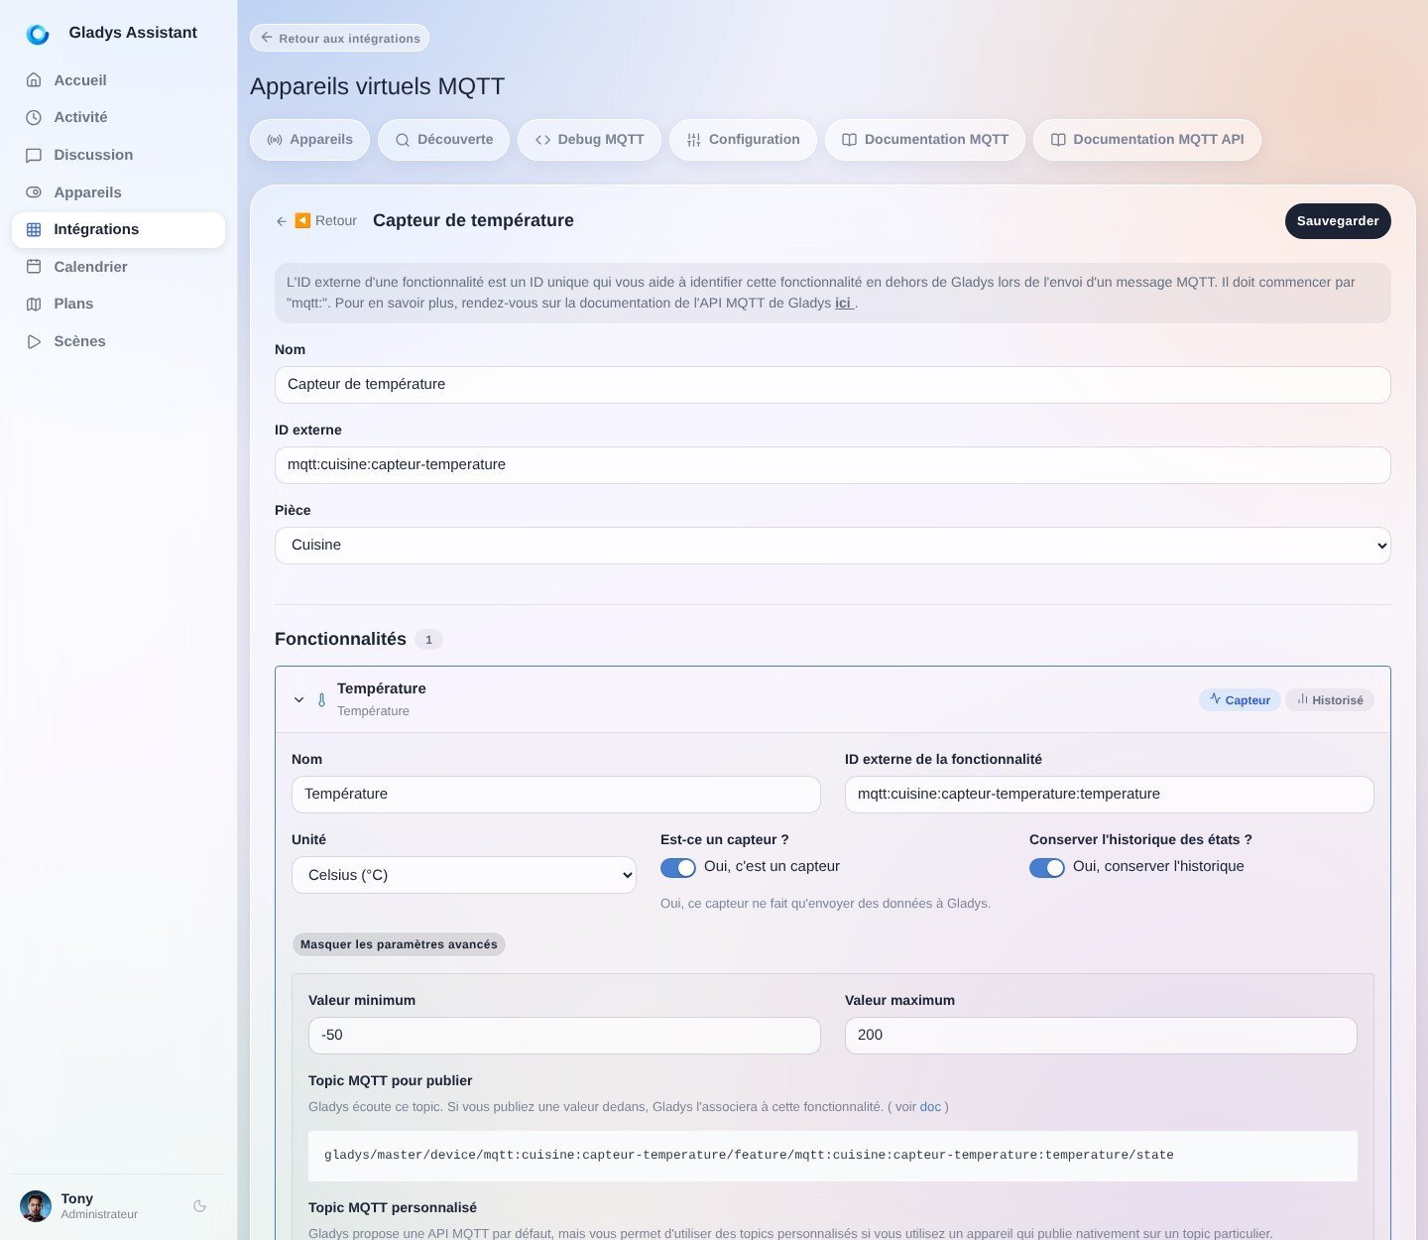Click the Calendrier calendar icon
Image resolution: width=1428 pixels, height=1240 pixels.
point(34,267)
